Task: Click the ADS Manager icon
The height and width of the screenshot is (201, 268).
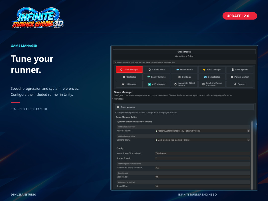Action: click(x=149, y=84)
